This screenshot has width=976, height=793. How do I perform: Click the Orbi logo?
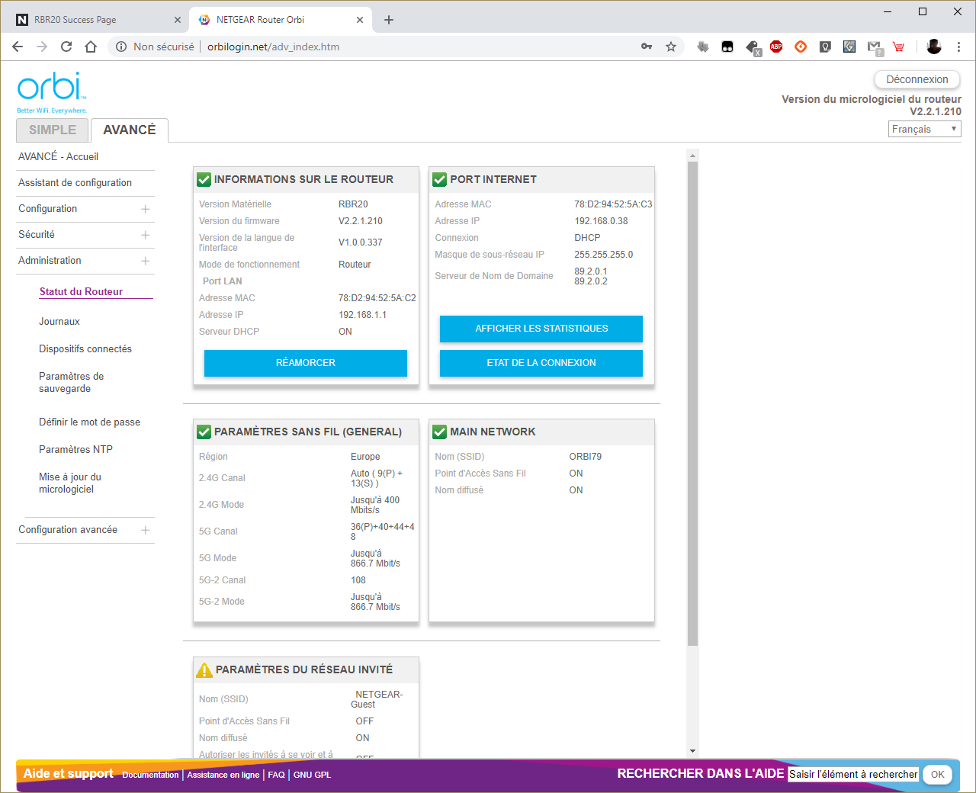coord(52,92)
